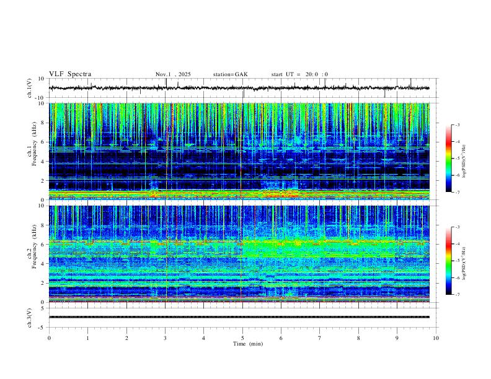Image resolution: width=491 pixels, height=379 pixels.
Task: Select the "start UT = 20: 0 : 0" text
Action: click(x=299, y=74)
